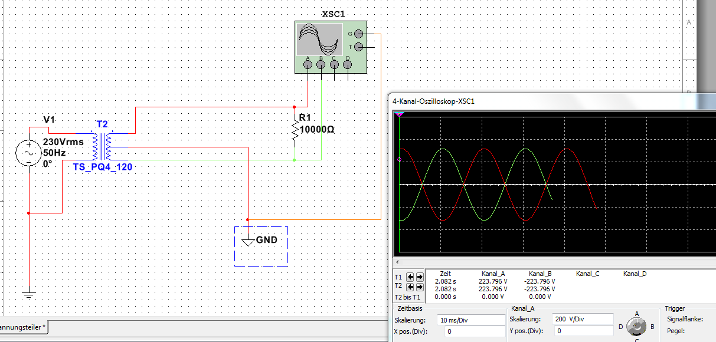Move cursor T1 right with arrow button
The width and height of the screenshot is (716, 342).
(x=420, y=277)
